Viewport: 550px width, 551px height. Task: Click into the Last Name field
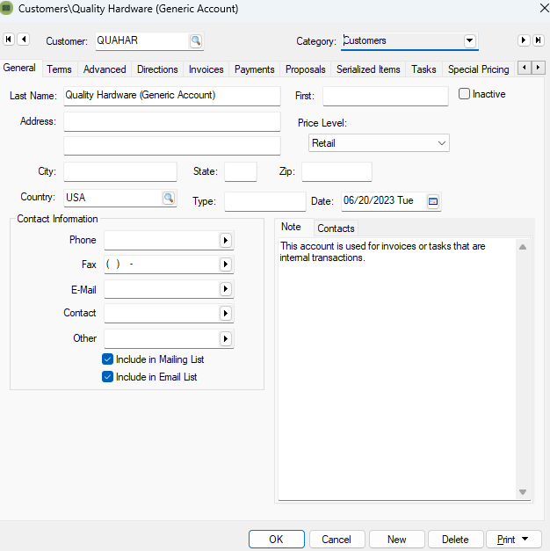click(172, 96)
